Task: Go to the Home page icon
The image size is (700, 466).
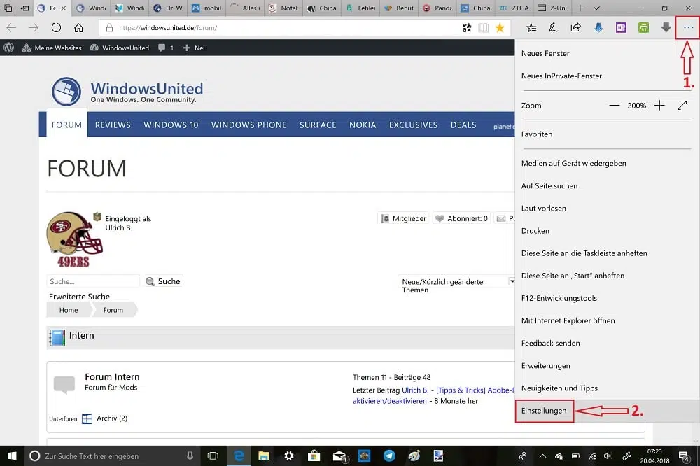Action: coord(78,28)
